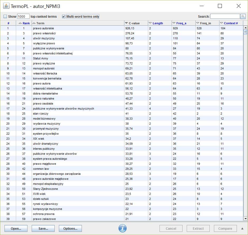Select the term 'system przywilejów'
The image size is (248, 235).
(46, 134)
